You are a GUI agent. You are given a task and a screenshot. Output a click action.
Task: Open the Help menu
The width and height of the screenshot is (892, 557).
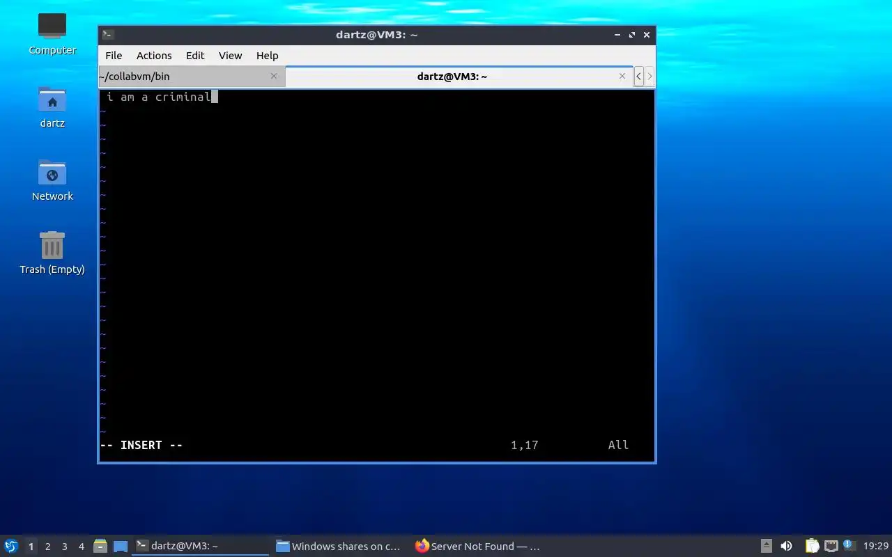pyautogui.click(x=267, y=56)
